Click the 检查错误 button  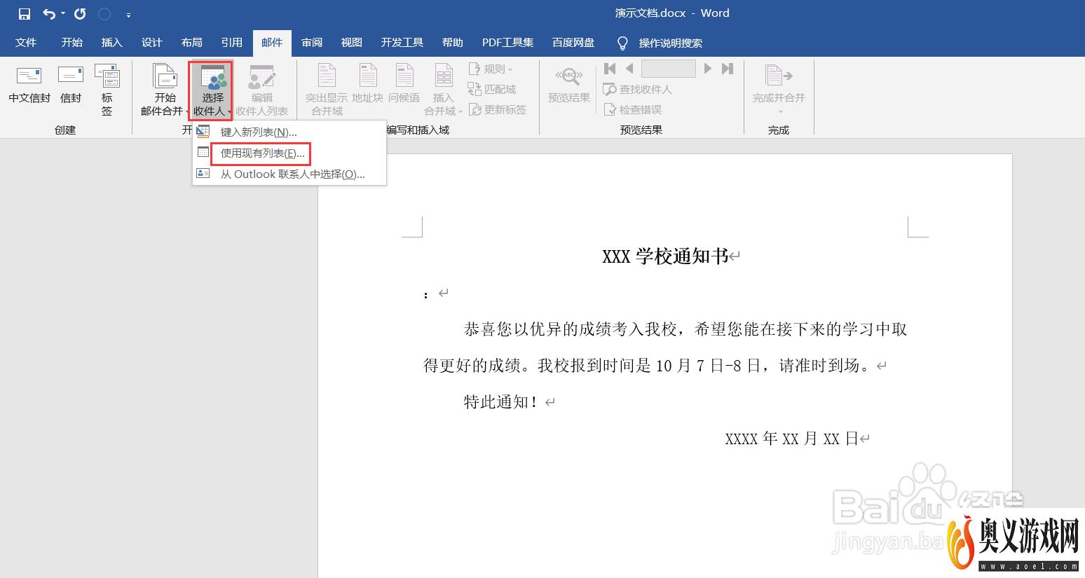tap(632, 110)
